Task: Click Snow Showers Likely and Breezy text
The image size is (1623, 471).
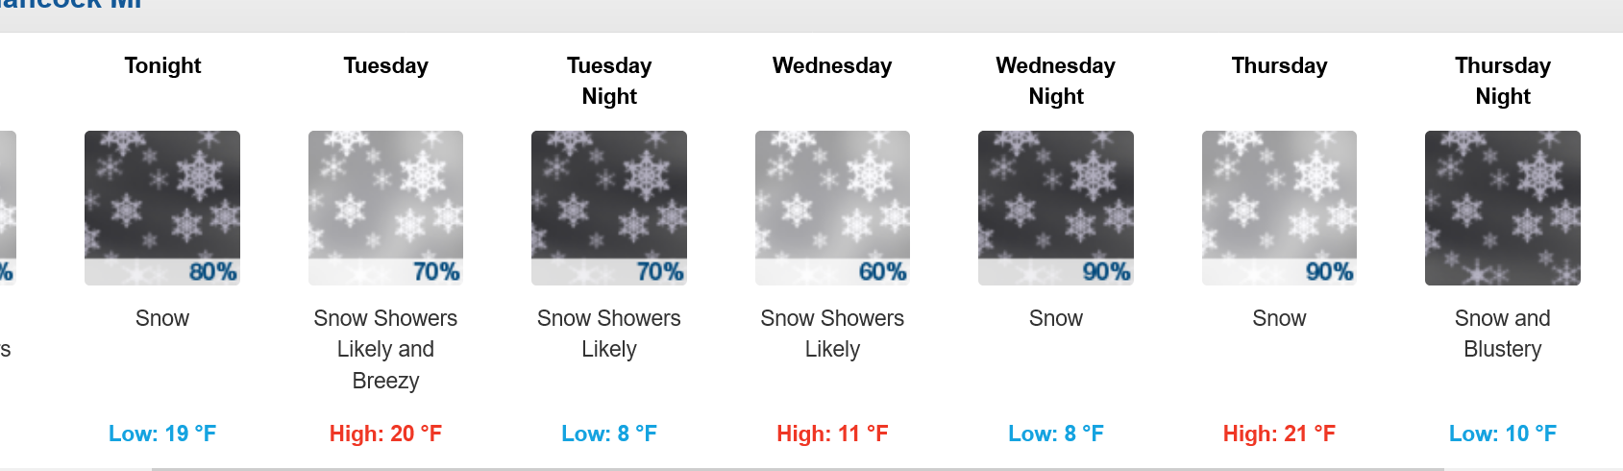Action: point(385,349)
